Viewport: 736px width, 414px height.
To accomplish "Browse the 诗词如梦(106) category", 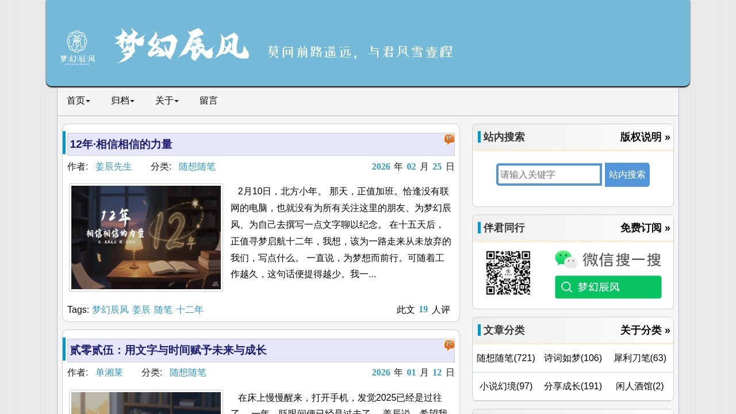I will coord(573,358).
